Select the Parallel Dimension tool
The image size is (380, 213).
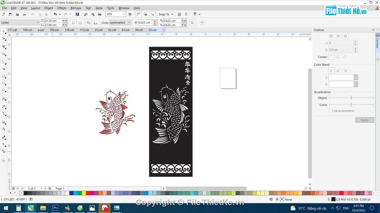coord(4,106)
